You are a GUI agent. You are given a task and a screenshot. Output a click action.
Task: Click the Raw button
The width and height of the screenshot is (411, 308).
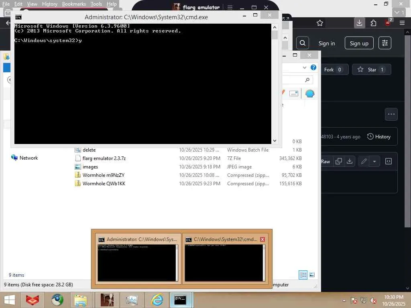click(x=326, y=162)
